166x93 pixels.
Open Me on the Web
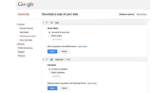point(26,40)
